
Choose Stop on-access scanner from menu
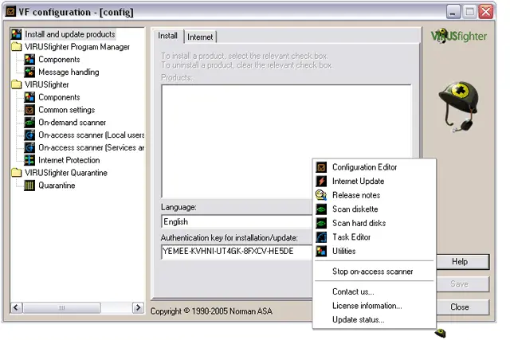pos(372,272)
